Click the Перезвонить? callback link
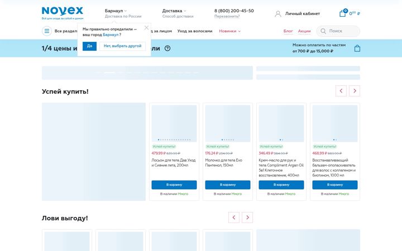 tap(227, 16)
